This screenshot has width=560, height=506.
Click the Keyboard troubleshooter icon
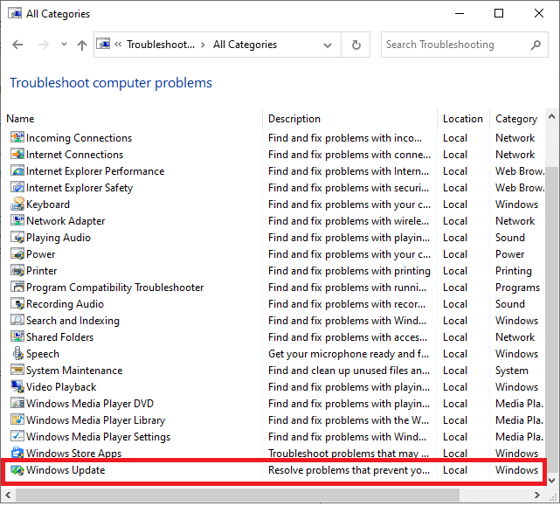click(x=17, y=204)
